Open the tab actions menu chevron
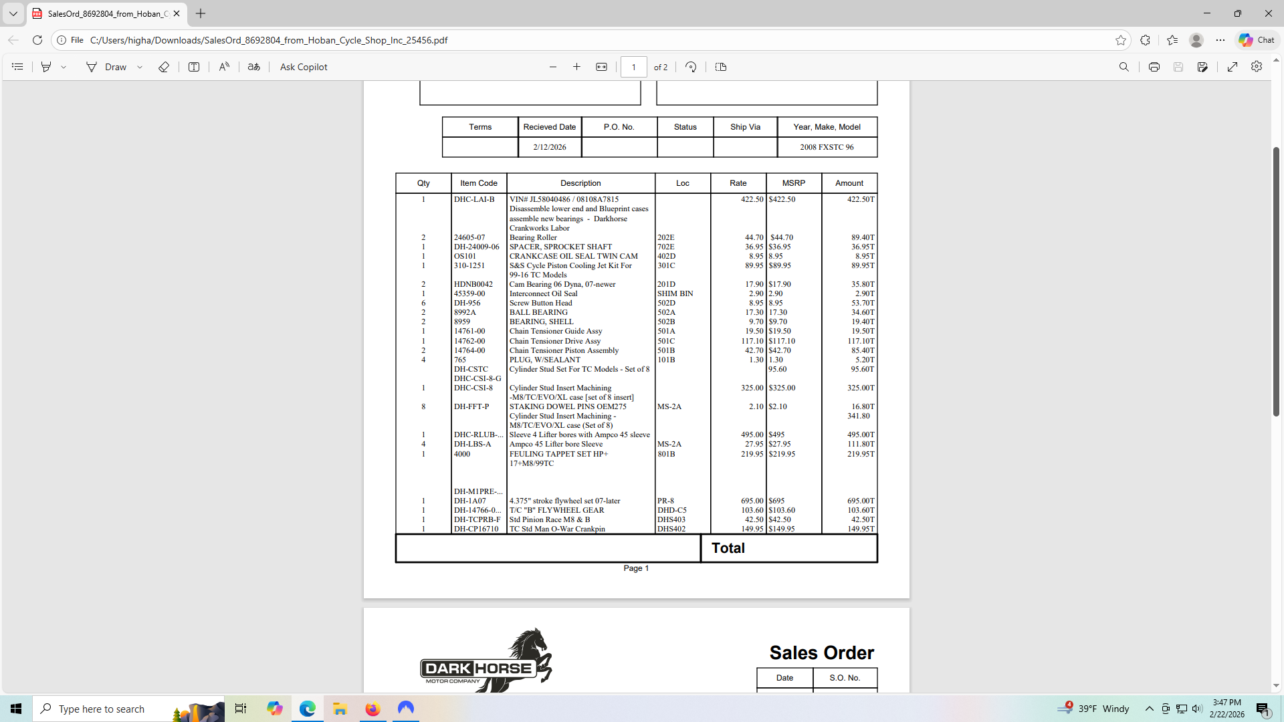Screen dimensions: 1284x722 point(13,13)
